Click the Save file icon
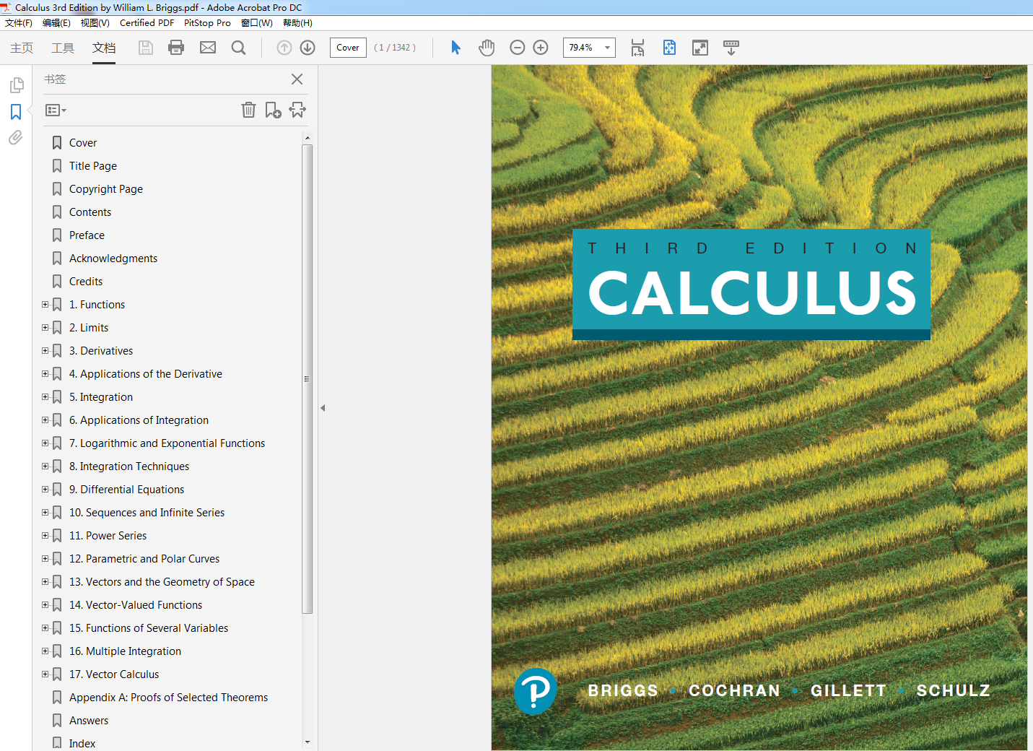The image size is (1033, 751). 146,48
